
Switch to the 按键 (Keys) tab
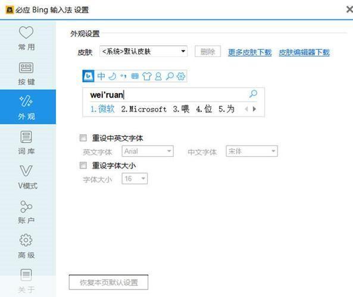pyautogui.click(x=28, y=73)
